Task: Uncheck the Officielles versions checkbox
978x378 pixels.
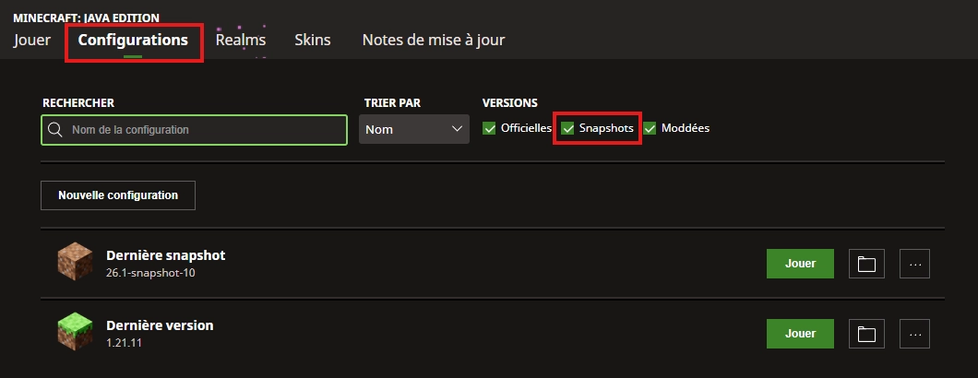Action: pyautogui.click(x=489, y=128)
